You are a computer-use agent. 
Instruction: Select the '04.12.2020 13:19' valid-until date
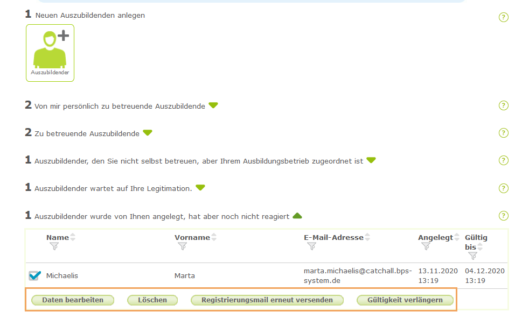[x=485, y=275]
